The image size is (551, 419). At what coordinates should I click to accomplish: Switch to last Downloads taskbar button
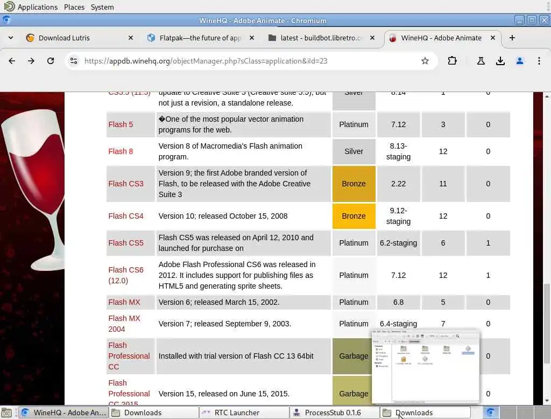coord(425,413)
